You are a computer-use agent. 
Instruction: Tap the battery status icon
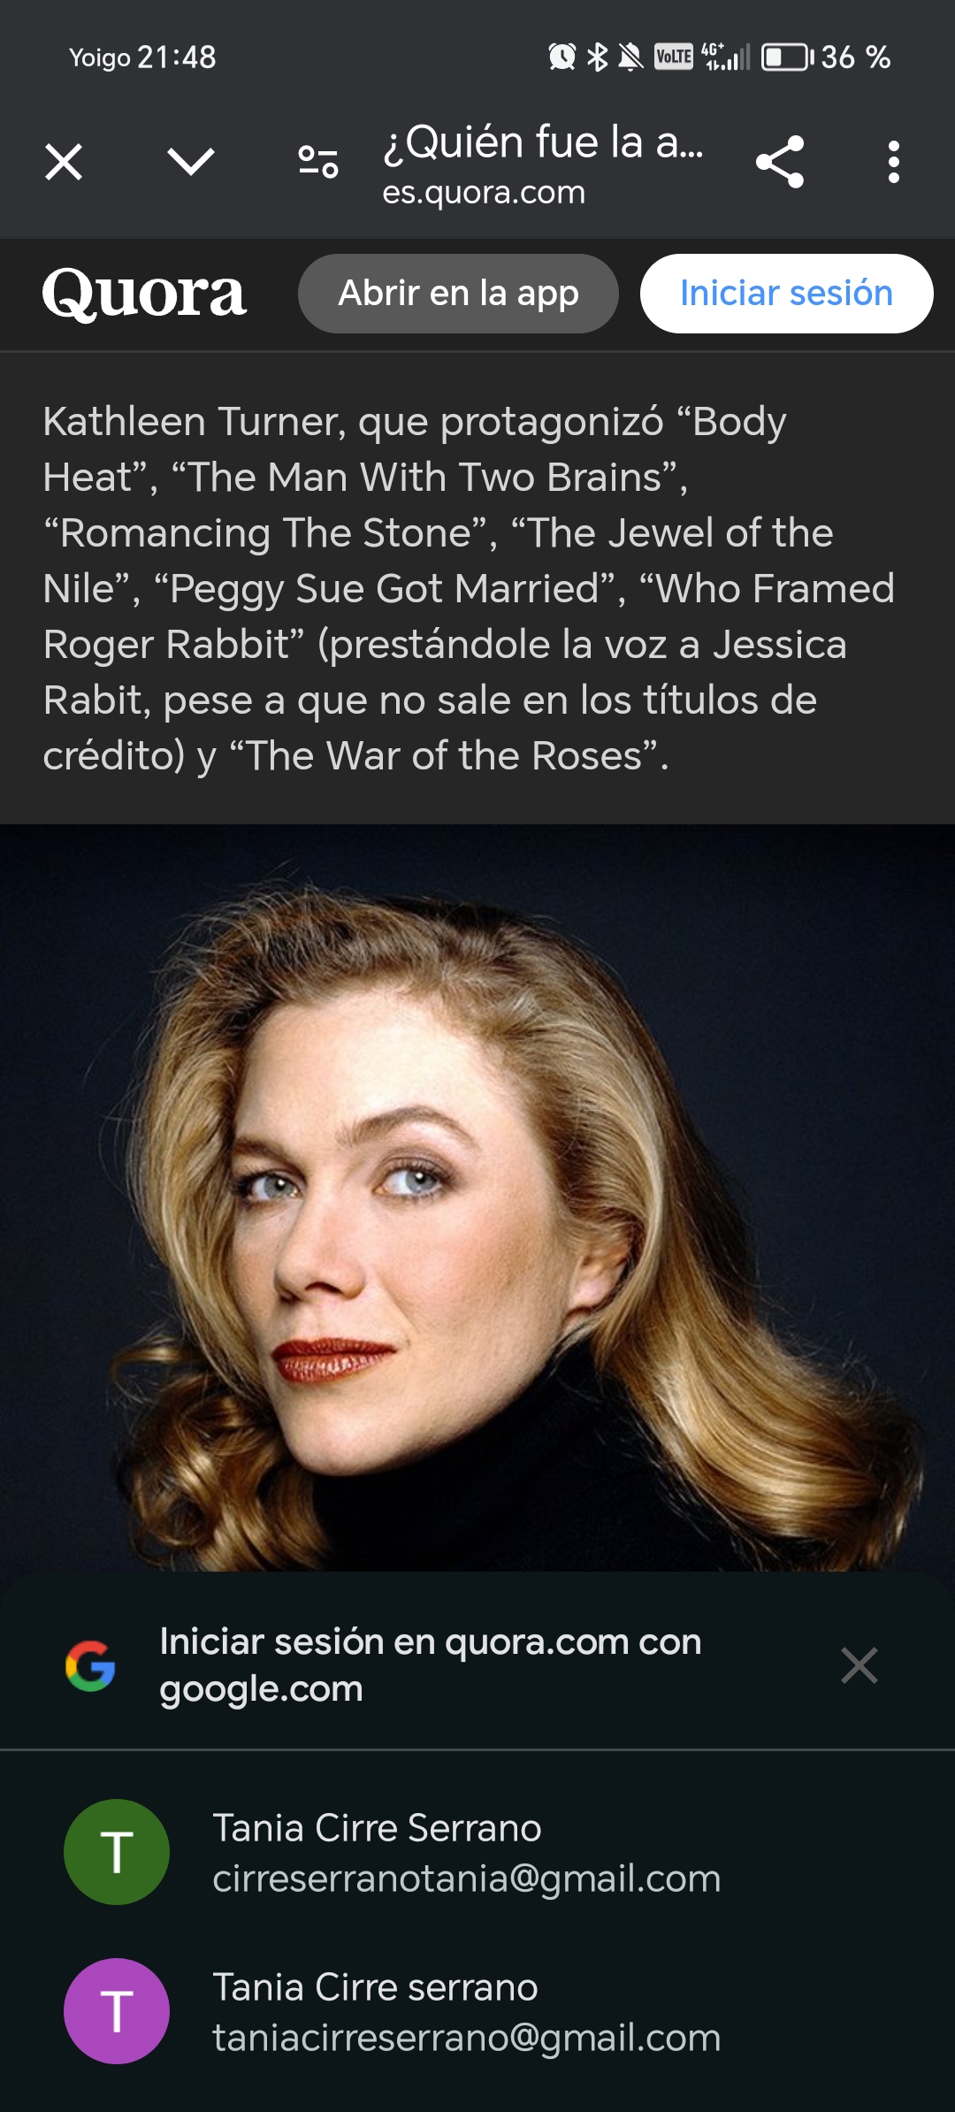click(x=786, y=57)
